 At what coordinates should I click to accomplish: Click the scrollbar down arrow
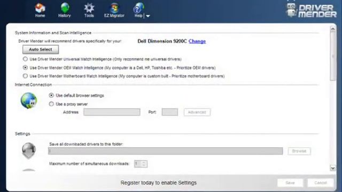coord(332,168)
